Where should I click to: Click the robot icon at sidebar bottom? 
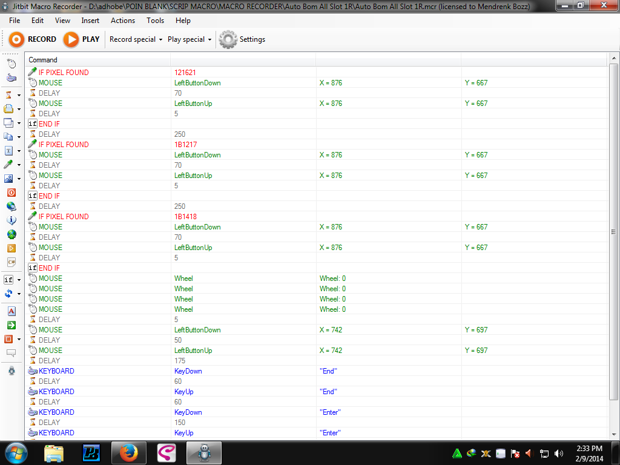tap(12, 371)
